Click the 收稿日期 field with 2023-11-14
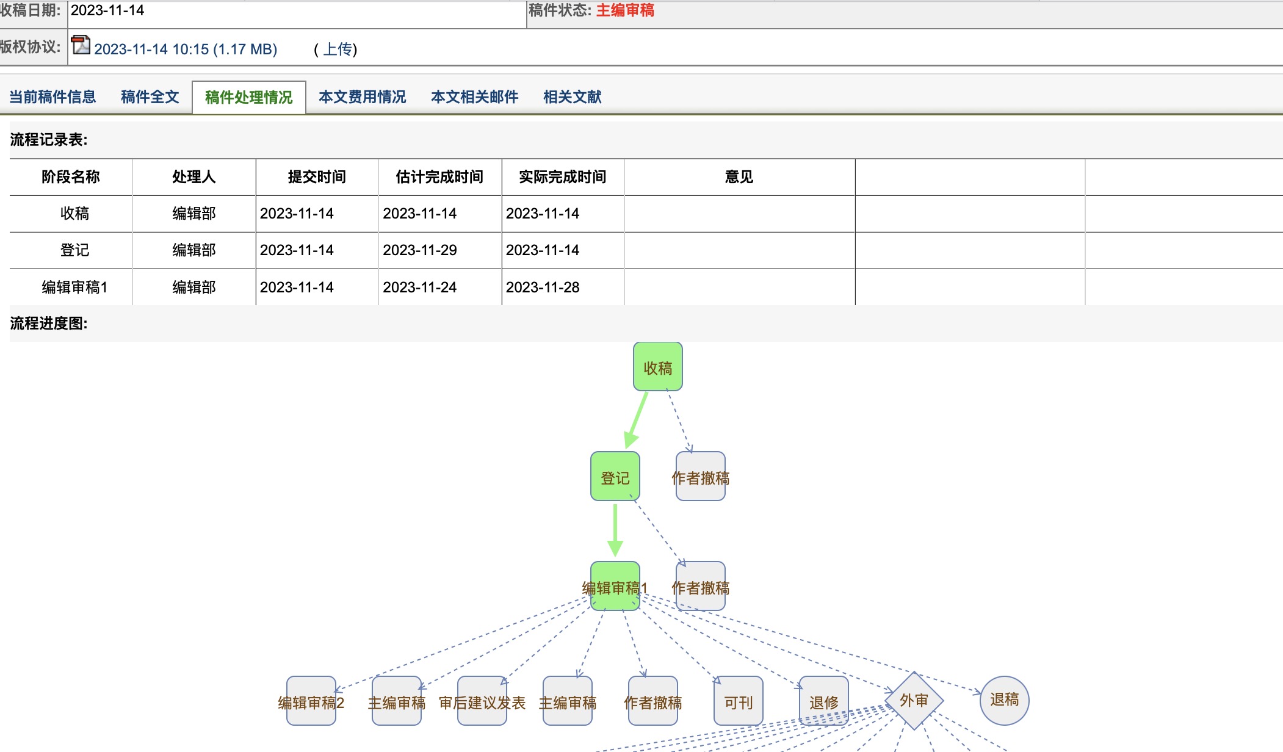 pos(297,13)
